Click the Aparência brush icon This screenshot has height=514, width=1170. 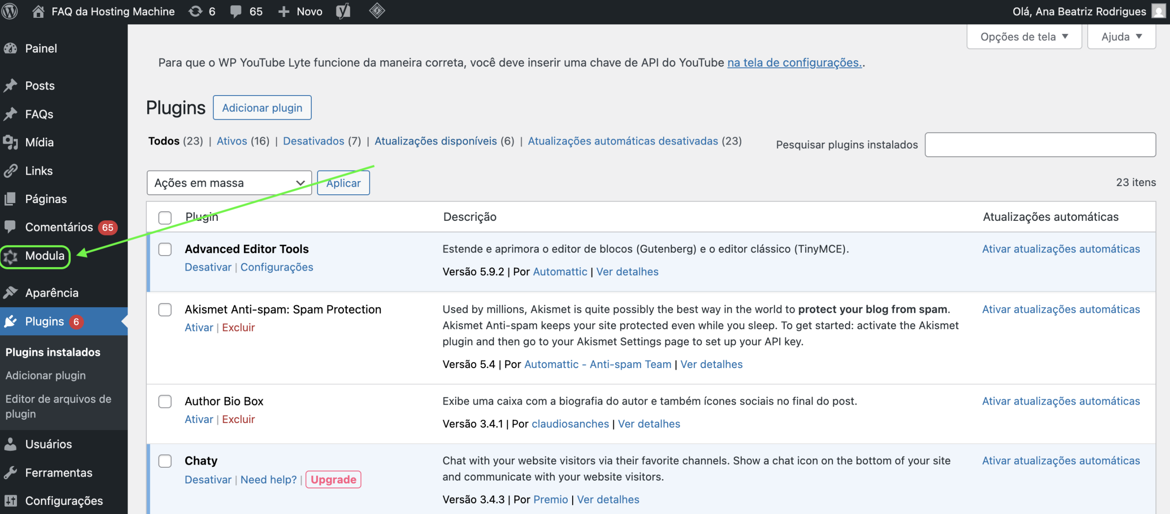[11, 293]
